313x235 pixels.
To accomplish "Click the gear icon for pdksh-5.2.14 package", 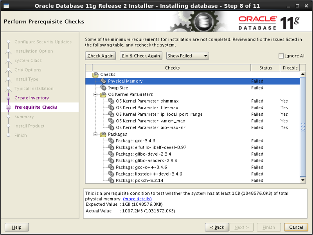I will [x=111, y=180].
